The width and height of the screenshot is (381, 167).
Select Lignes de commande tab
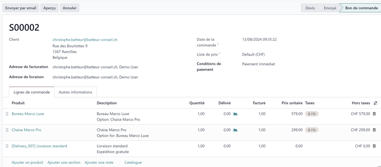pos(31,92)
